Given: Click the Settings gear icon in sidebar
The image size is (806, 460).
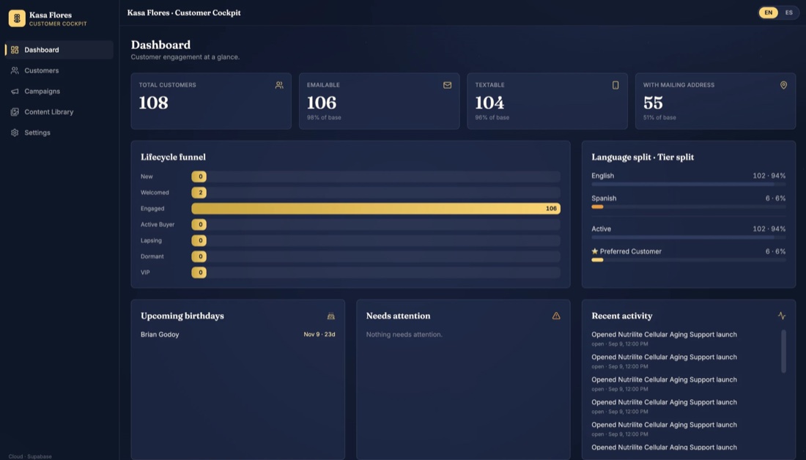Looking at the screenshot, I should tap(15, 133).
